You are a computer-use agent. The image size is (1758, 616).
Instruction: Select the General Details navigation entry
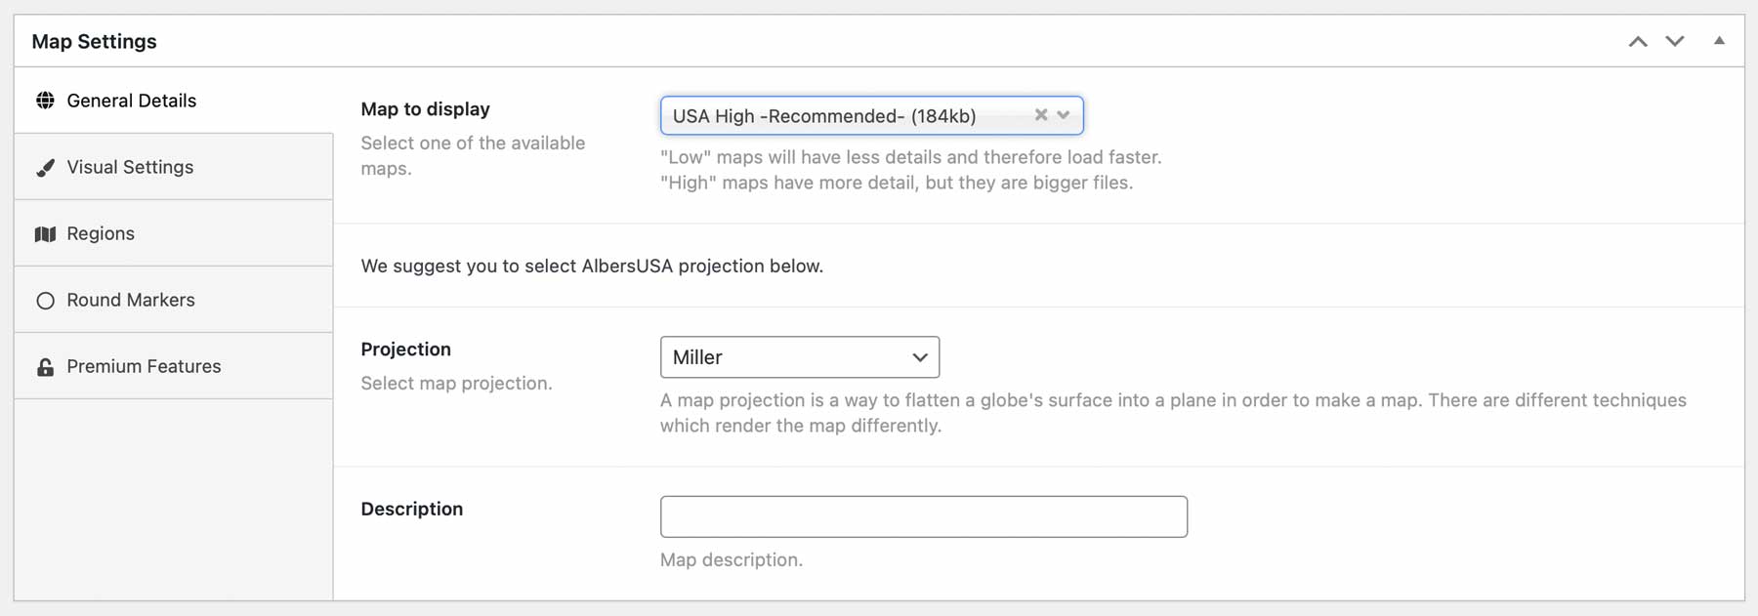(x=131, y=100)
